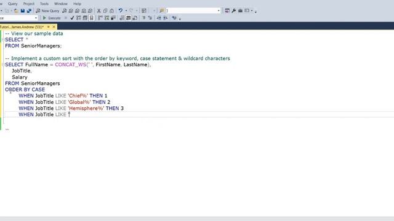Click the New Query button

[48, 11]
